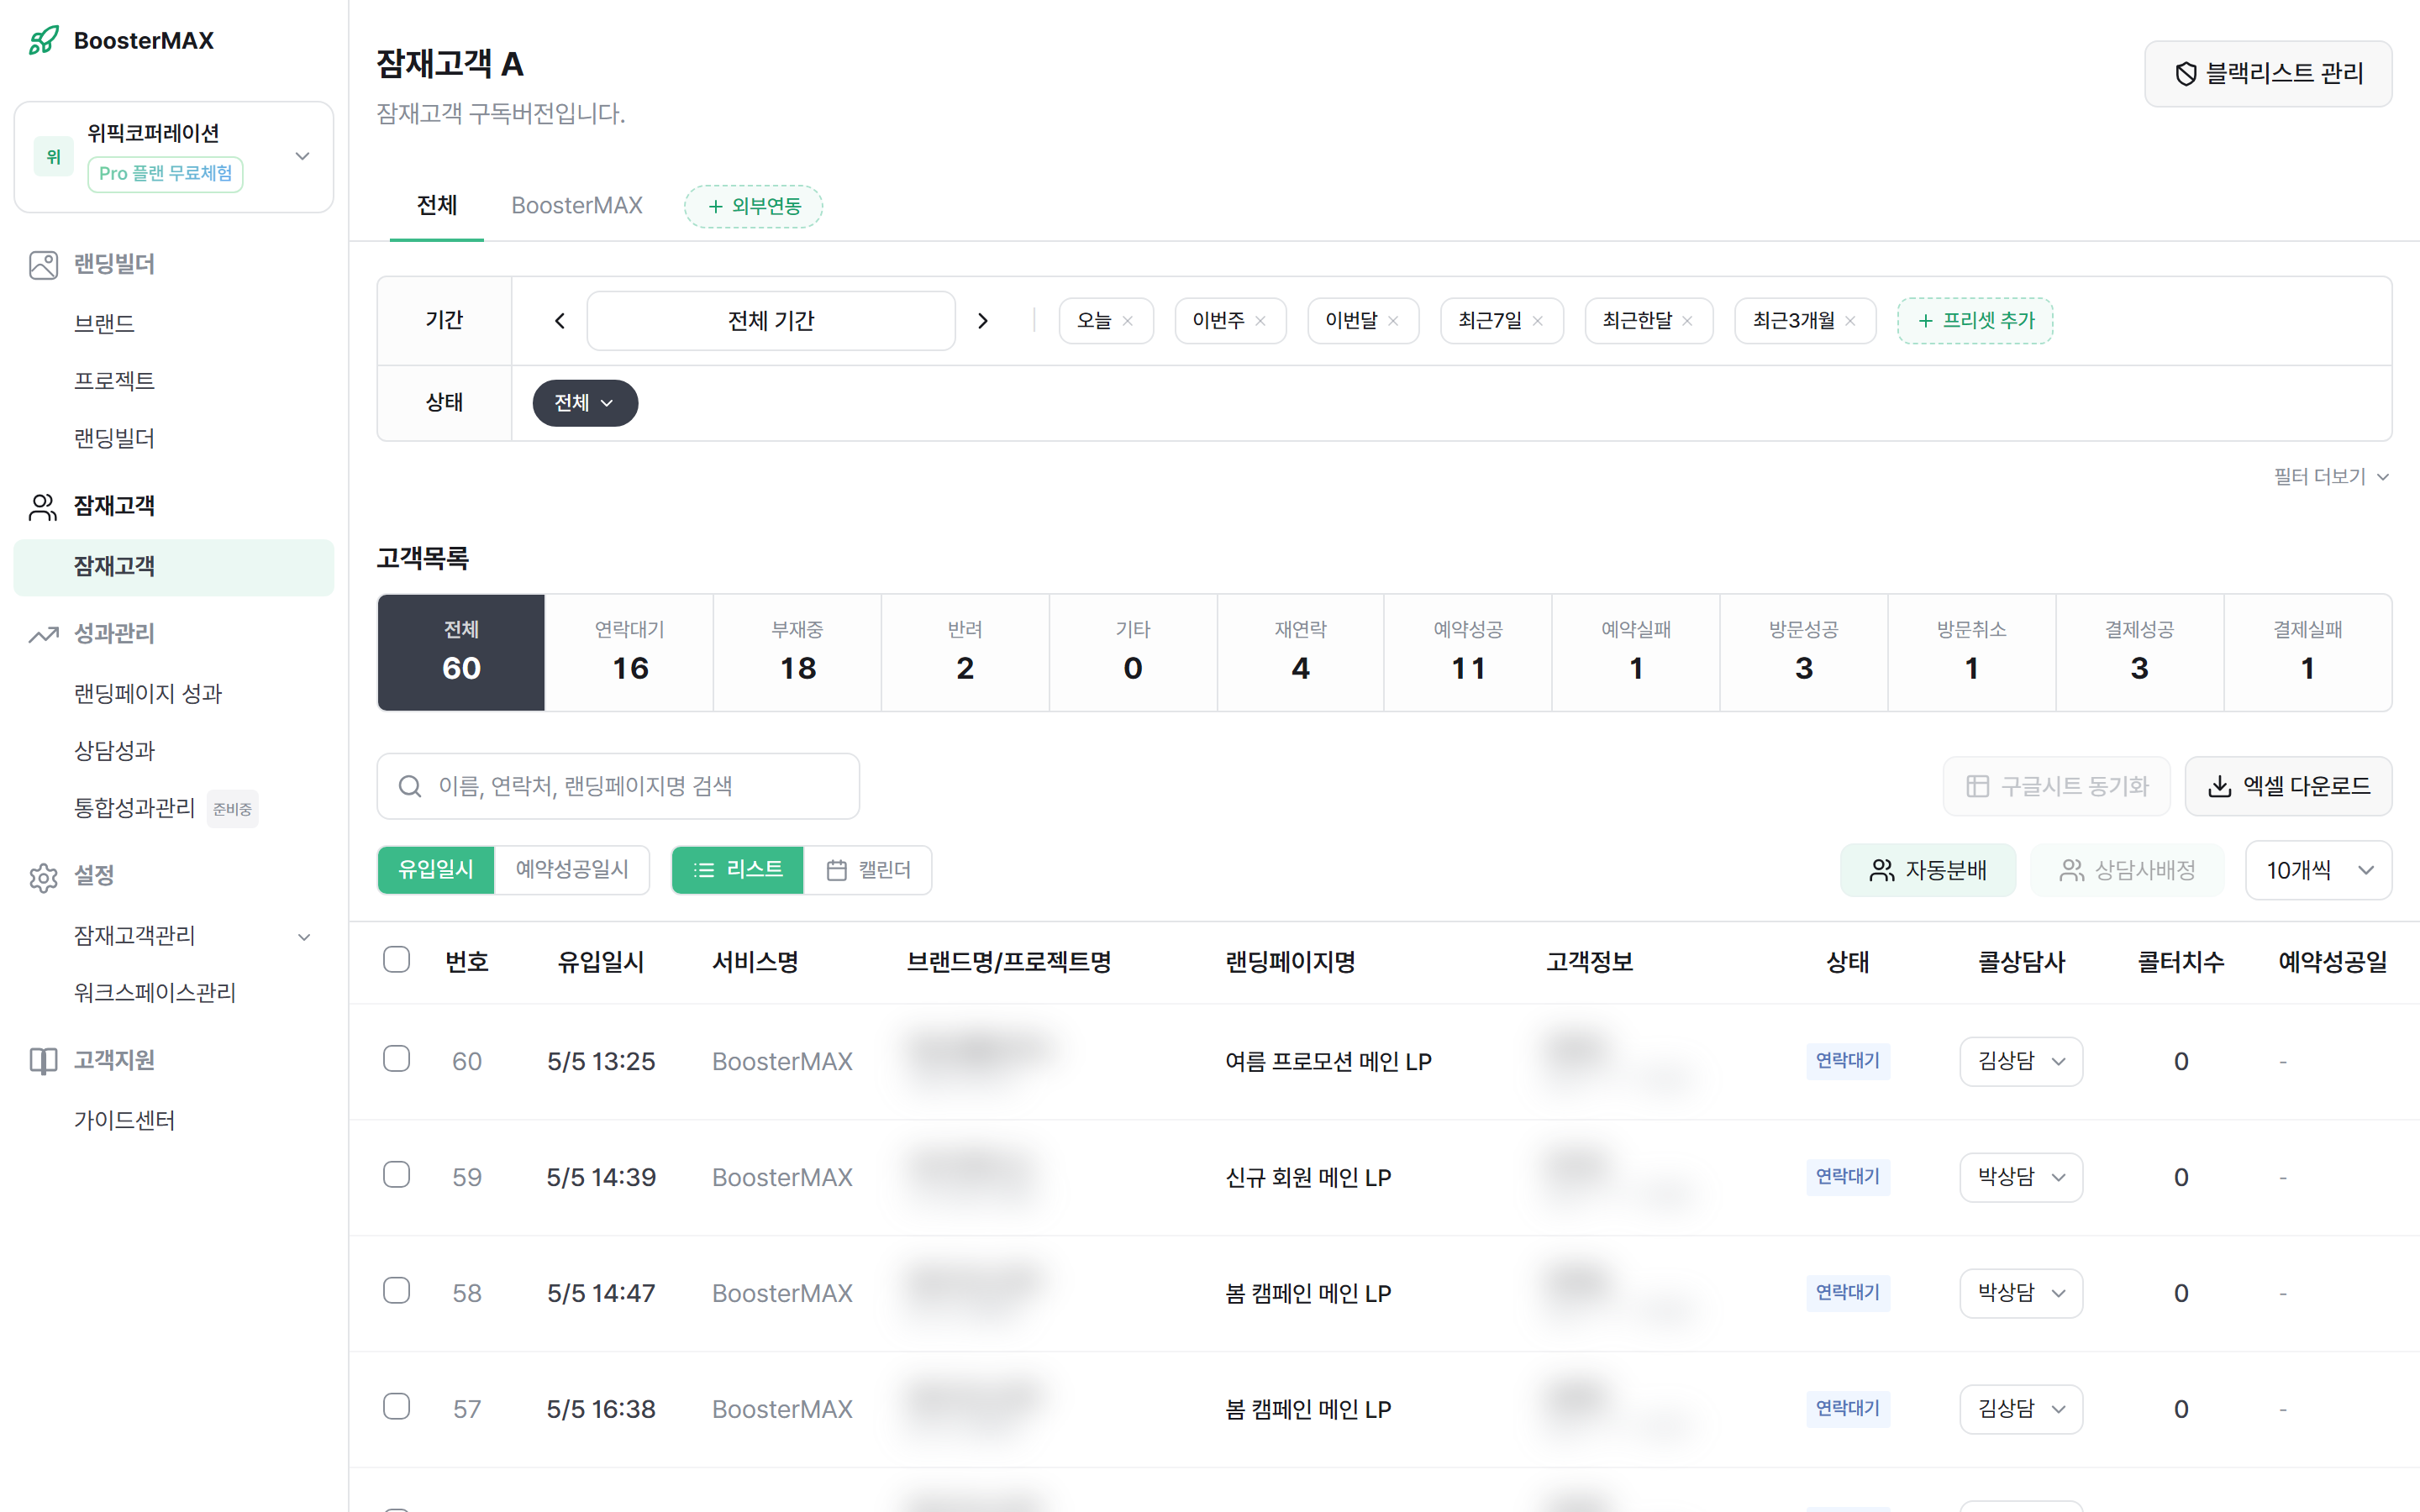Open 프로젝트 in sidebar
Screen dimensions: 2420x1512
point(115,381)
